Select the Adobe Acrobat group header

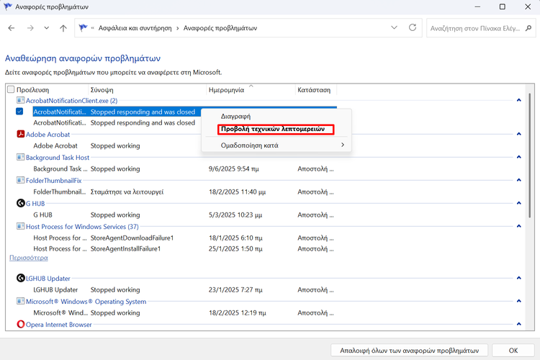pyautogui.click(x=48, y=135)
